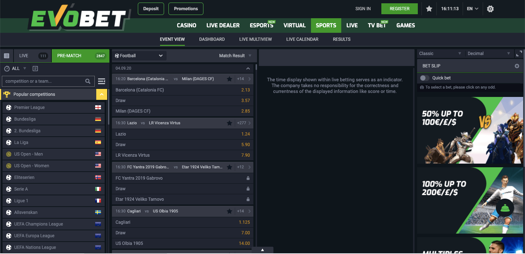Click SIGN IN link

point(363,9)
